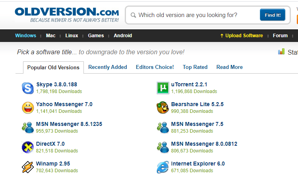Open Skype 3.8.0.188 link
Viewport: 298px width, 177px height.
pyautogui.click(x=57, y=84)
